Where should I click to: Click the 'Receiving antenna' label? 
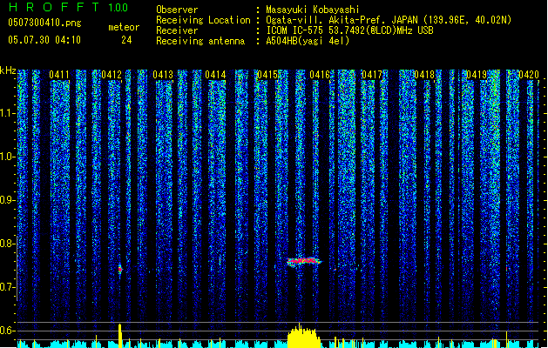200,41
